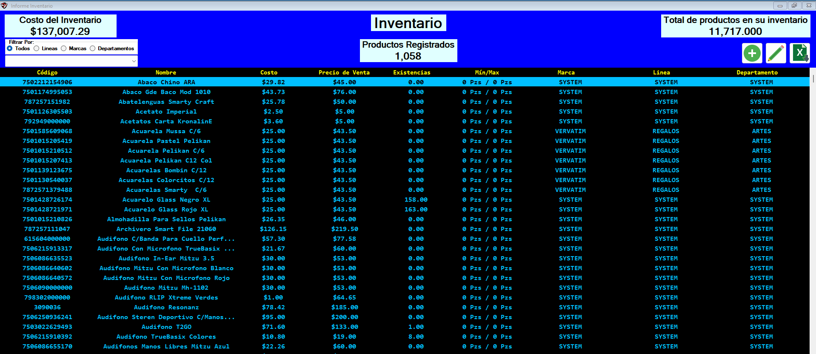Select Abatelenguas Smarty Craft product
816x354 pixels.
click(405, 102)
